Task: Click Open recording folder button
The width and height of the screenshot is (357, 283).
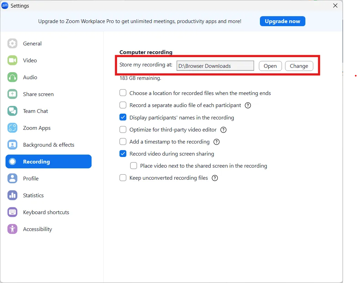Action: [270, 66]
